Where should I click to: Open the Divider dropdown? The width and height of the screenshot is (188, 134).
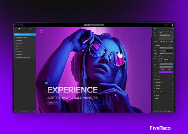[x=166, y=53]
